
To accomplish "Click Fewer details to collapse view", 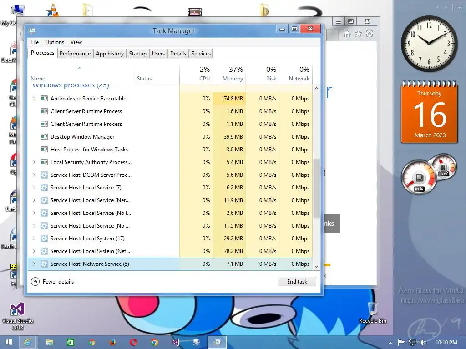I will tap(52, 282).
